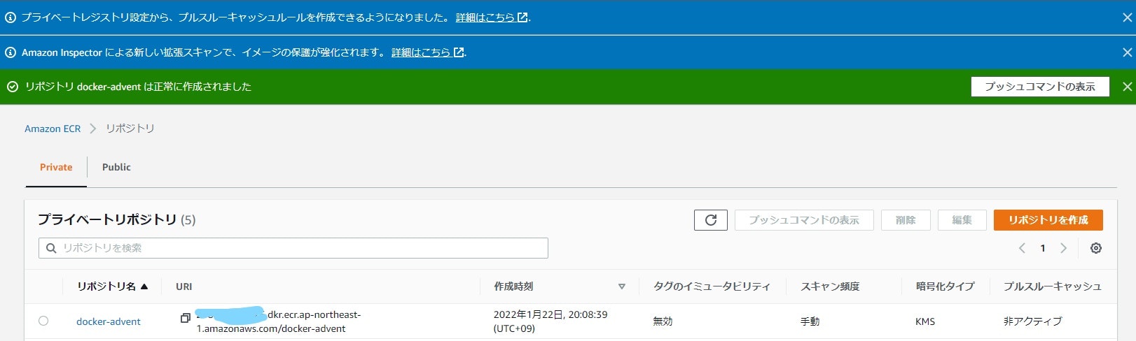Click the info icon in the Amazon Inspector banner

(11, 52)
